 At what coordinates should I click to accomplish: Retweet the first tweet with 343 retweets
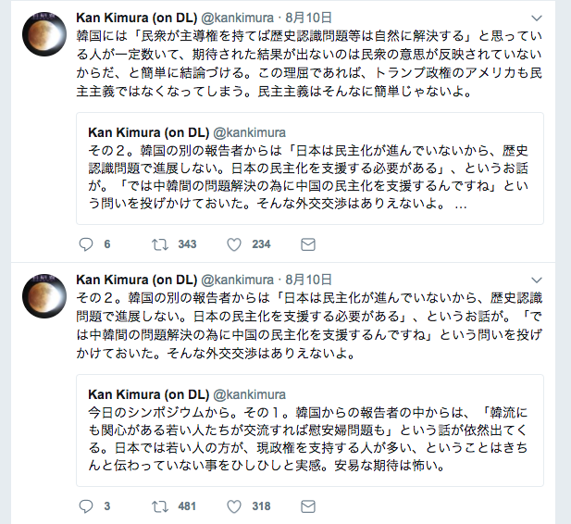point(159,244)
